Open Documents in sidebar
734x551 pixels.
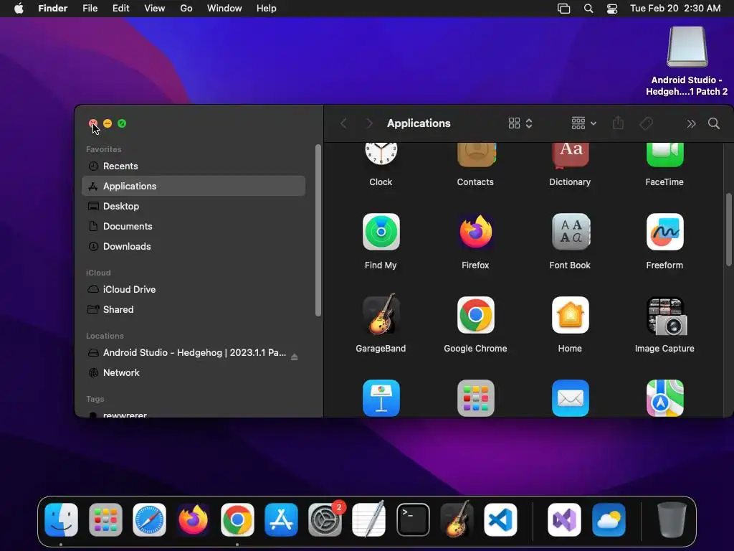(194, 226)
